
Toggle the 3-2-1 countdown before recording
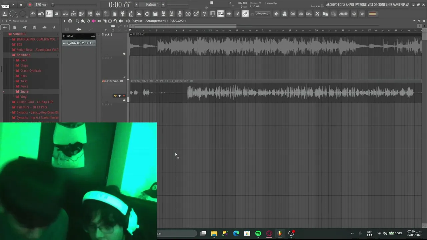tap(49, 14)
